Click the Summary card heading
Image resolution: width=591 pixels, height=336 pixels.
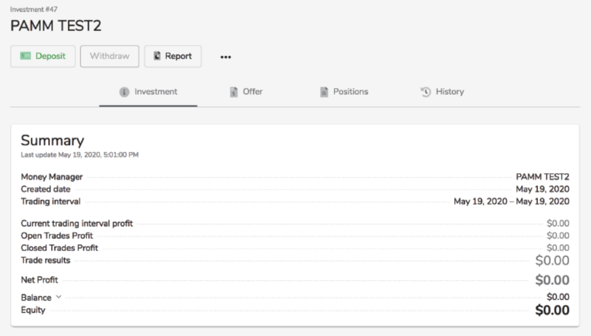click(x=52, y=141)
